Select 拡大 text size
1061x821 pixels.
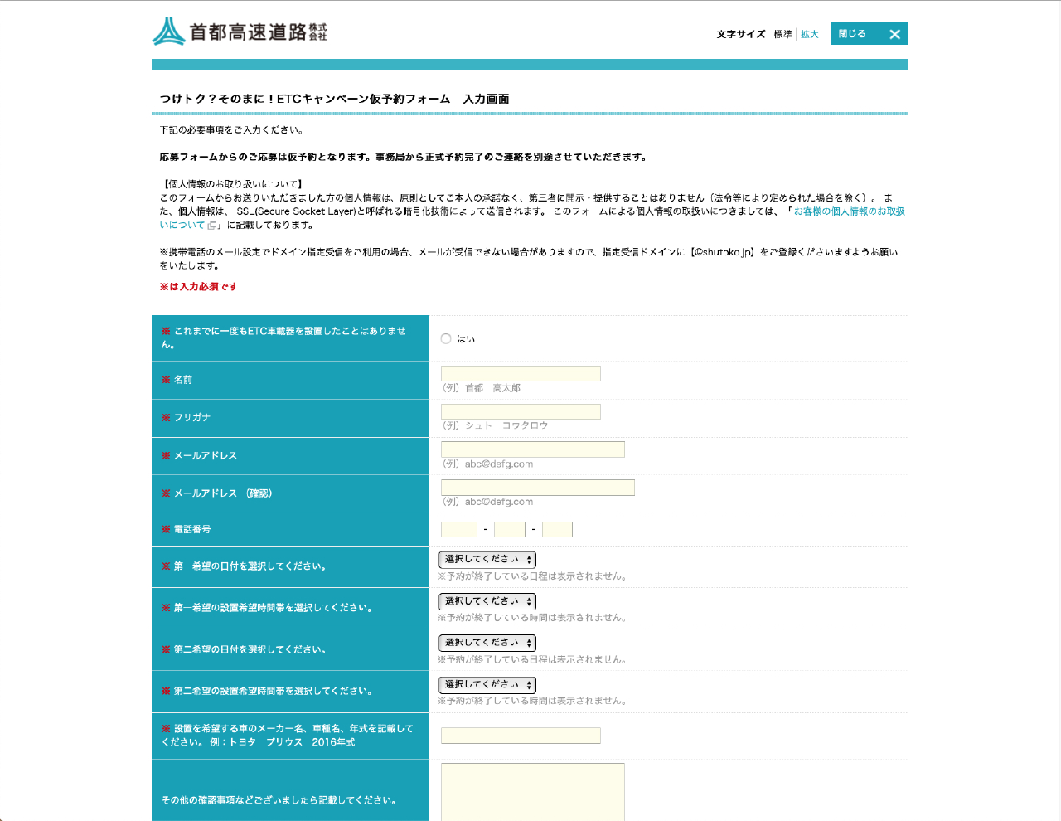tap(809, 34)
